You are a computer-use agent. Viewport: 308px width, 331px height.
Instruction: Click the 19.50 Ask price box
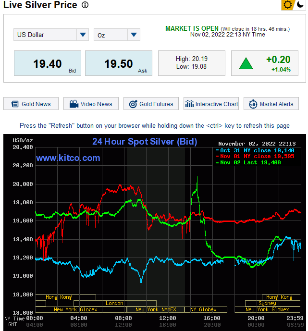point(119,63)
